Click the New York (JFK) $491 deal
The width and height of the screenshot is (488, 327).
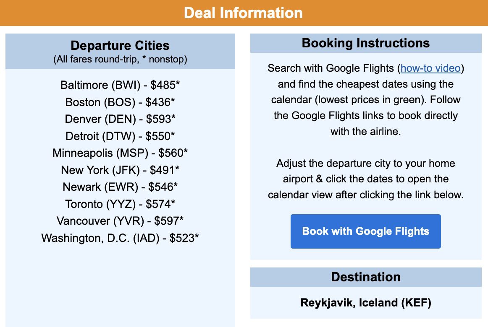tap(120, 170)
